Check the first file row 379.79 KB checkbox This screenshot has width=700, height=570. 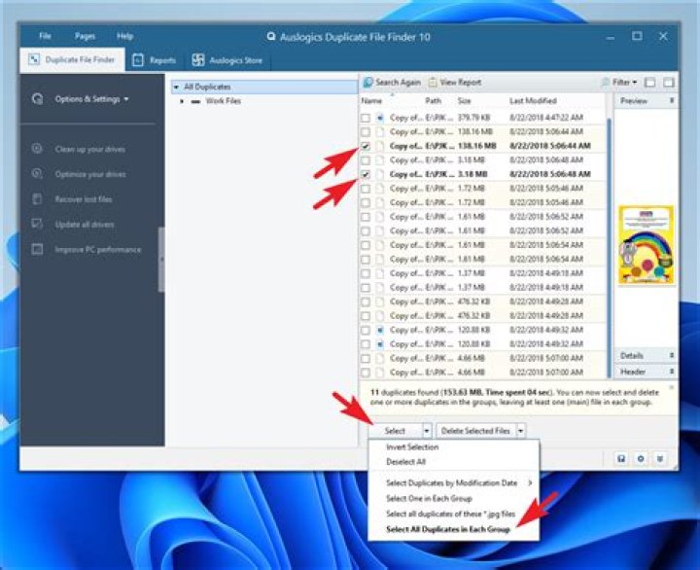366,118
